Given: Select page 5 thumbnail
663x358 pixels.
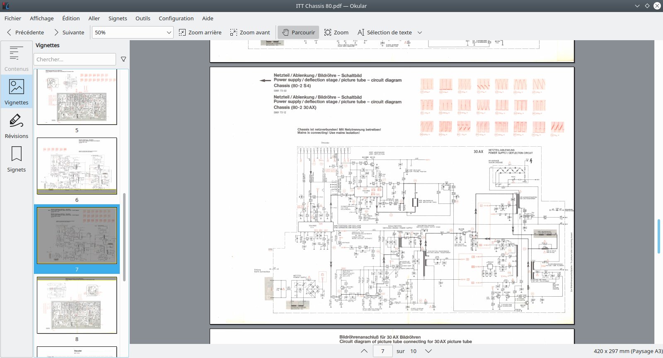Looking at the screenshot, I should [77, 97].
